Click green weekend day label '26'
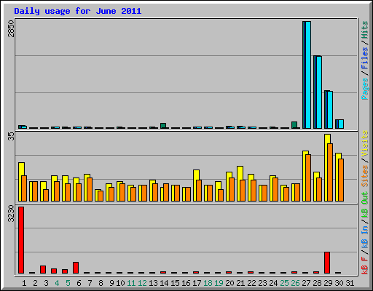 click(295, 283)
